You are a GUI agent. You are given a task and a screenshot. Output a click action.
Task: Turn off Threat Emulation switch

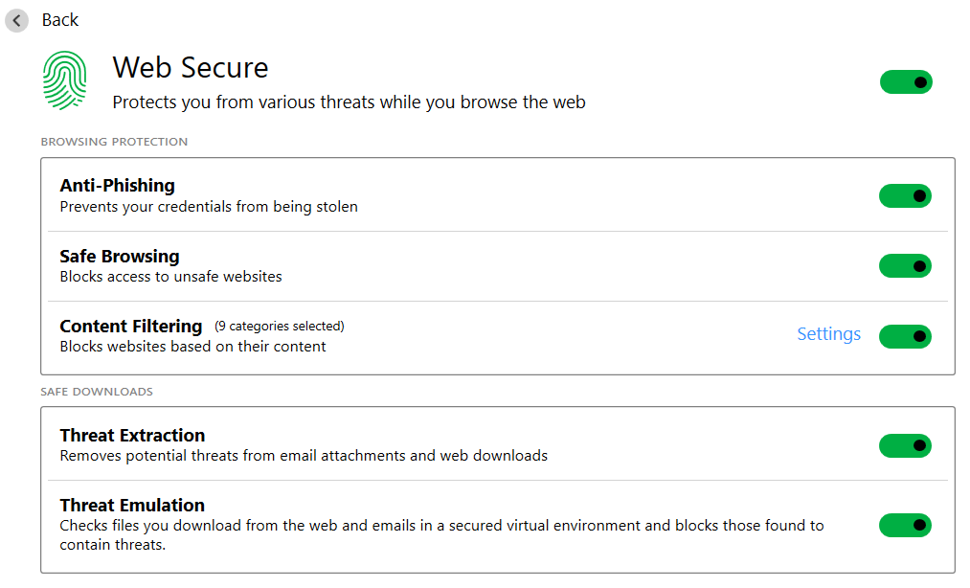(905, 525)
